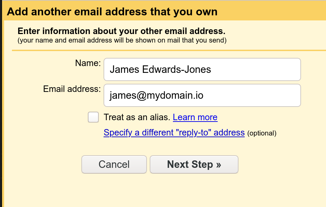Proceed with the Next Step button
The image size is (326, 207).
[x=194, y=164]
